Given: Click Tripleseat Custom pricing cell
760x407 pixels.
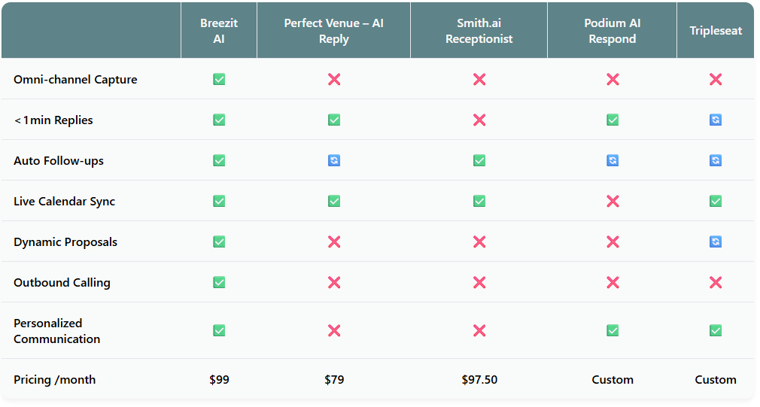Looking at the screenshot, I should pyautogui.click(x=716, y=379).
